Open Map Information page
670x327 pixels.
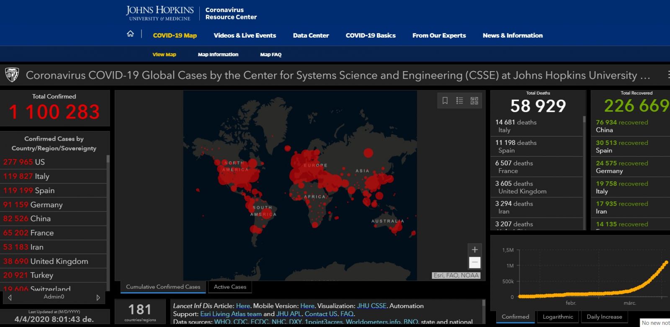pos(218,54)
